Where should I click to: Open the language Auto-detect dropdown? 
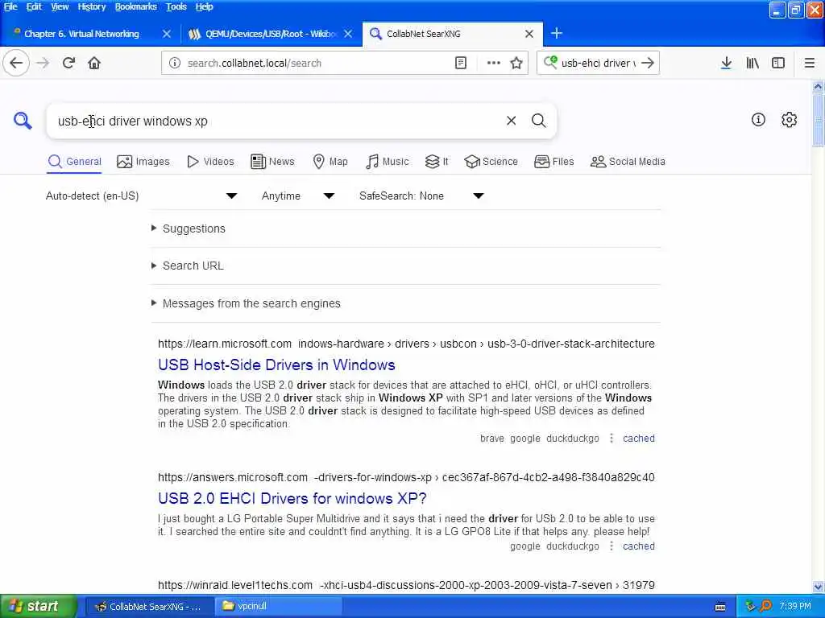tap(142, 196)
